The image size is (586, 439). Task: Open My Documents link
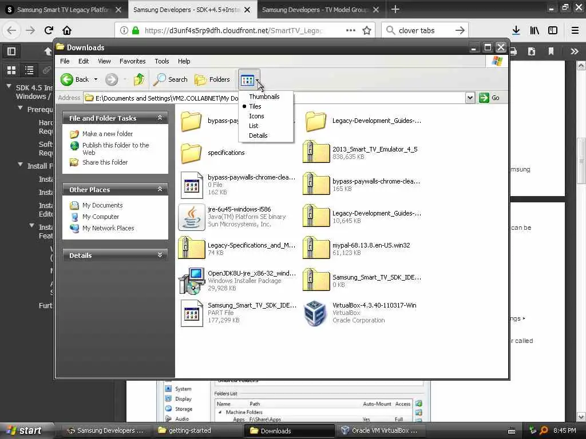pyautogui.click(x=102, y=205)
